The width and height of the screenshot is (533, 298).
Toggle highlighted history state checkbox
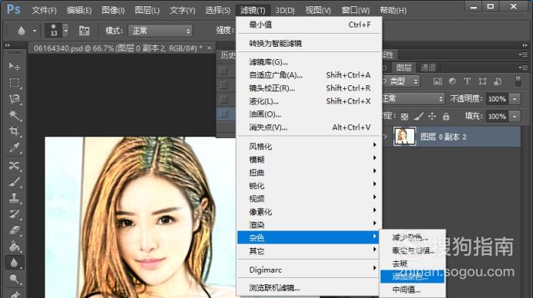(x=223, y=114)
